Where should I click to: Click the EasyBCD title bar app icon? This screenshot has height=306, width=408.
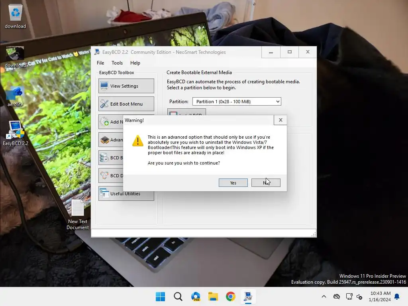97,52
